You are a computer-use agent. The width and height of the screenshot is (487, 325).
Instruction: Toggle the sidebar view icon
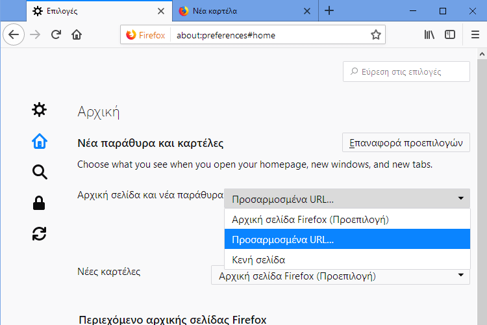click(x=450, y=34)
